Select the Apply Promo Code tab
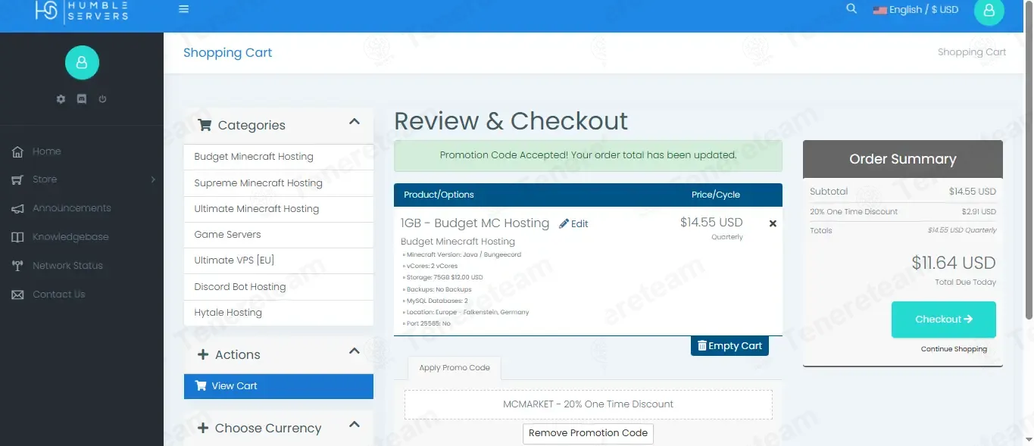1034x446 pixels. [x=455, y=368]
